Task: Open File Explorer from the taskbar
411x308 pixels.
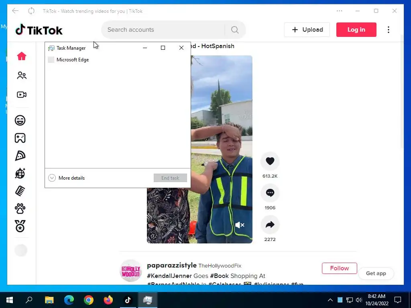Action: 49,300
